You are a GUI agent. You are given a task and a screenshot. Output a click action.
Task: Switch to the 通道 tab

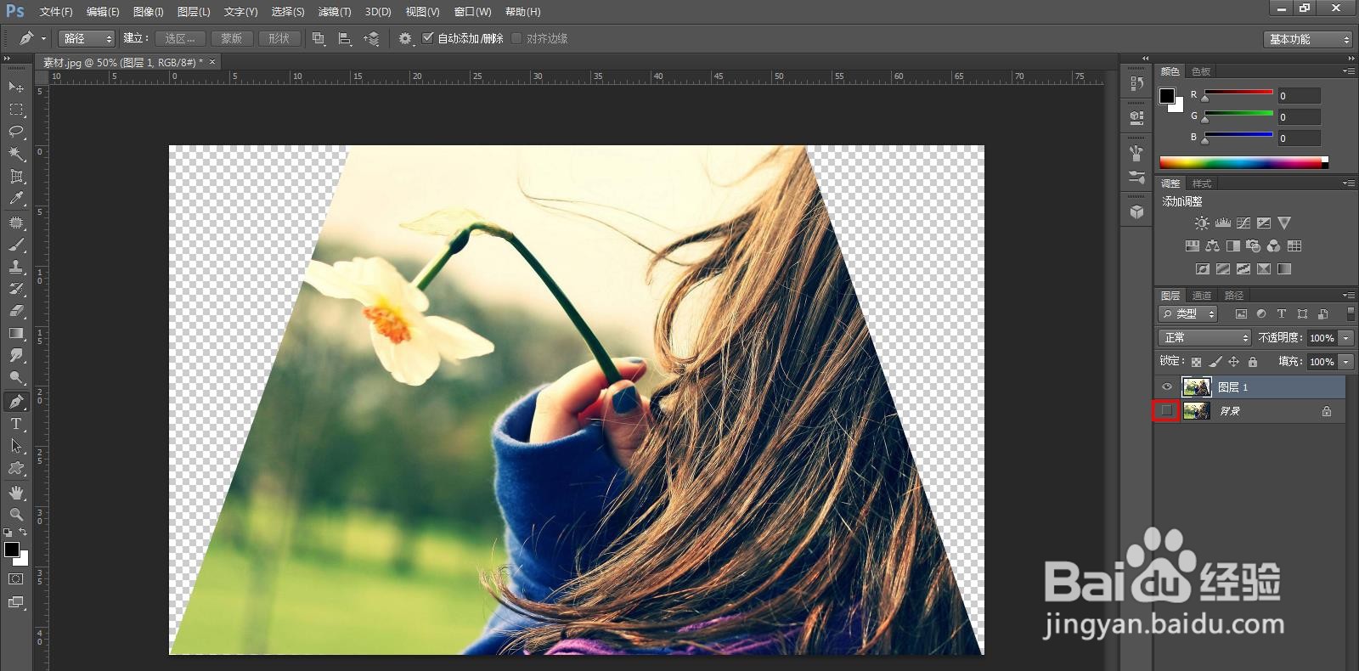tap(1202, 296)
